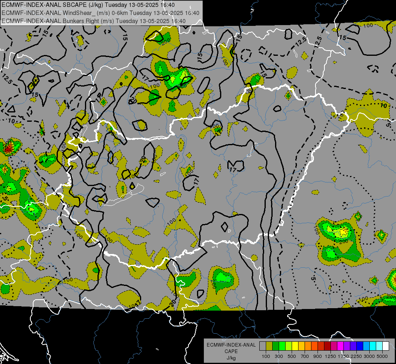Viewport: 396px width, 364px height.
Task: Click the 1250 tick label on legend scale
Action: point(330,356)
